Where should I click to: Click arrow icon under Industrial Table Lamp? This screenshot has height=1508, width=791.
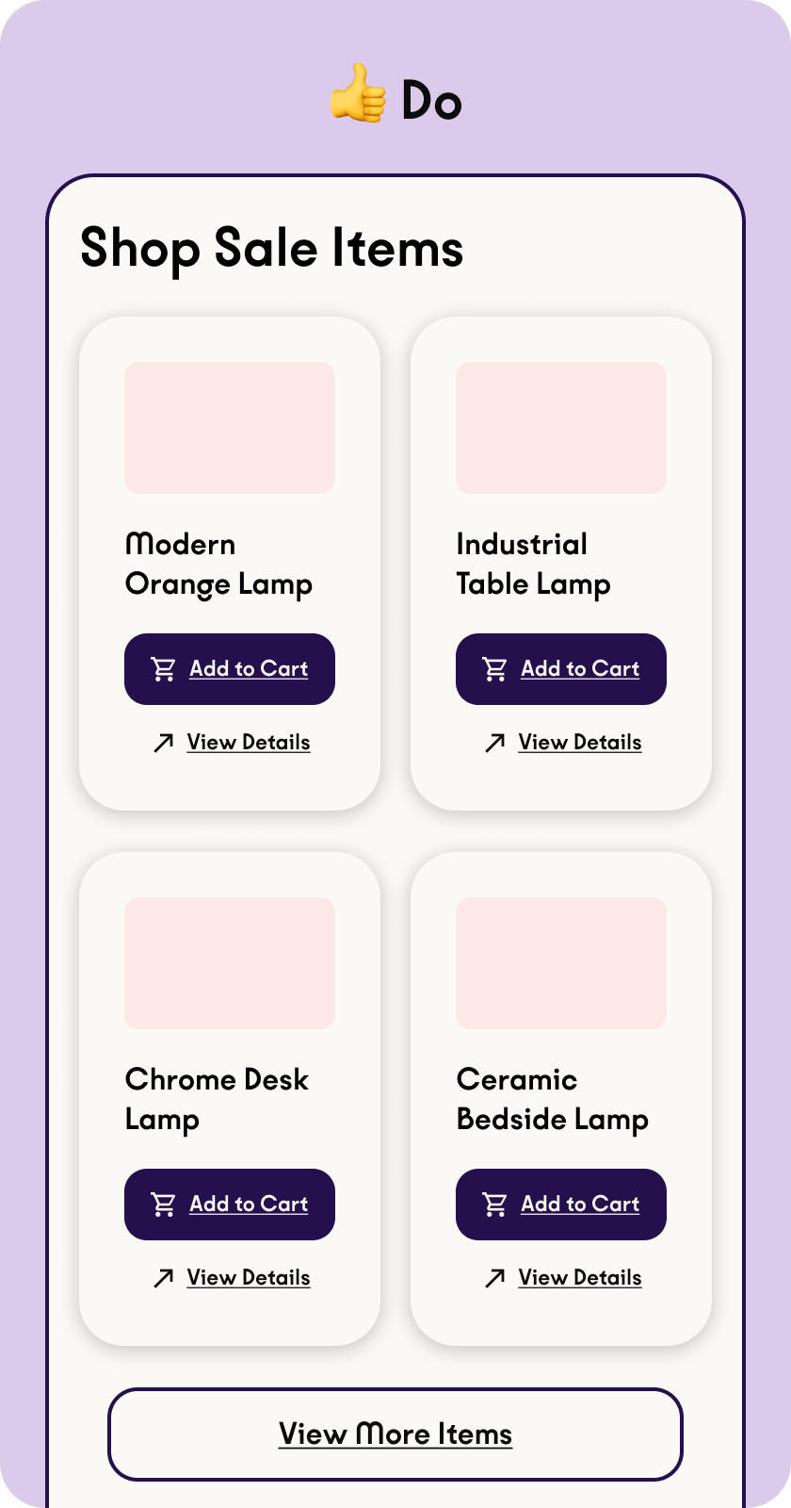click(495, 744)
